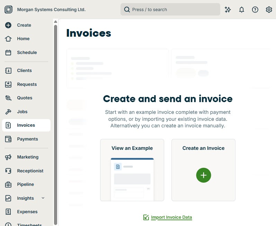Viewport: 276px width, 226px height.
Task: Click the Import Invoice Data link
Action: coord(171,217)
